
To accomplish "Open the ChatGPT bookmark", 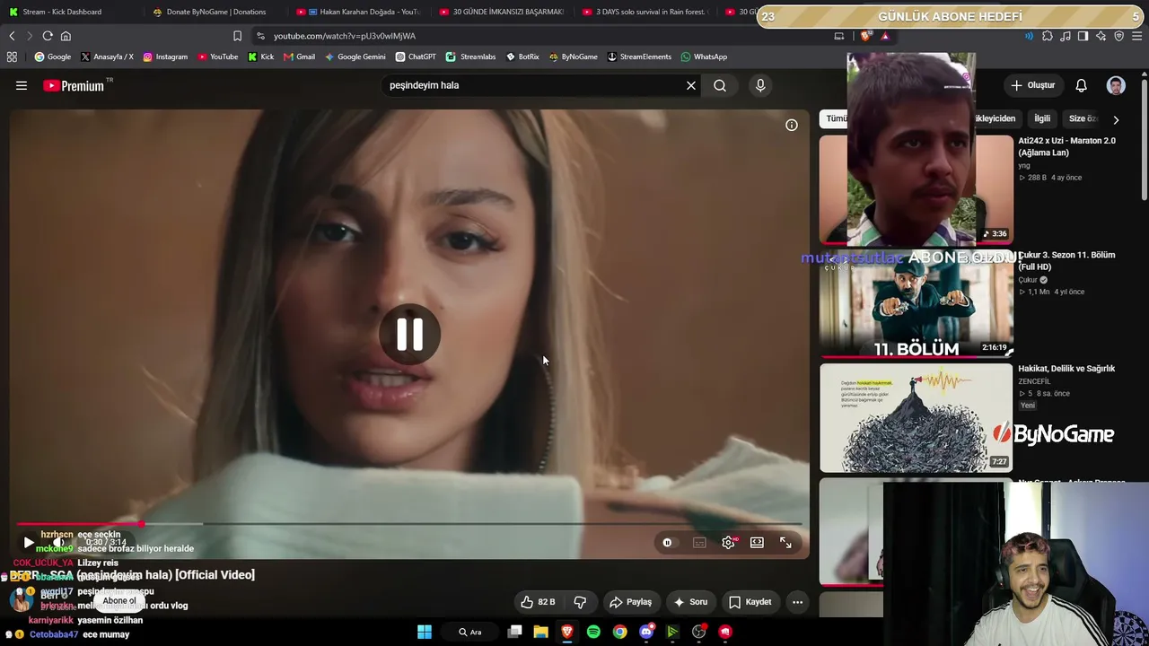I will click(x=416, y=57).
